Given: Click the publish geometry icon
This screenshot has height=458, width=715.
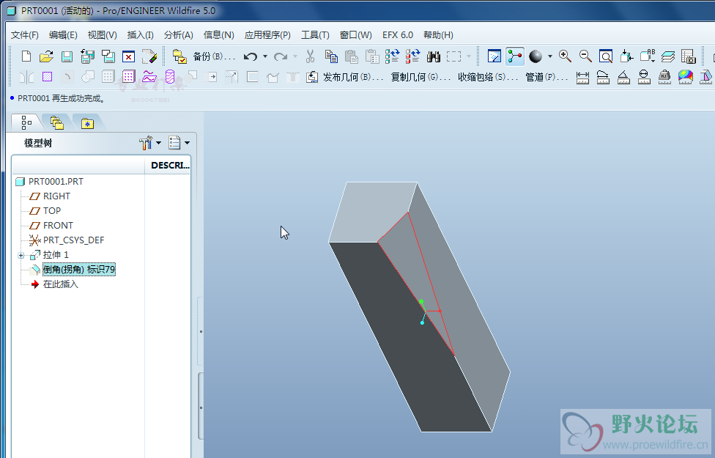Looking at the screenshot, I should [x=312, y=77].
